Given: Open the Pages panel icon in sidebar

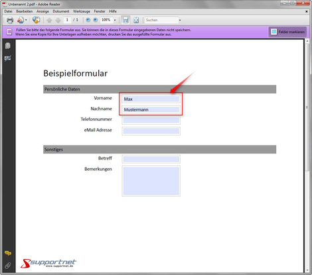Looking at the screenshot, I should pos(8,46).
